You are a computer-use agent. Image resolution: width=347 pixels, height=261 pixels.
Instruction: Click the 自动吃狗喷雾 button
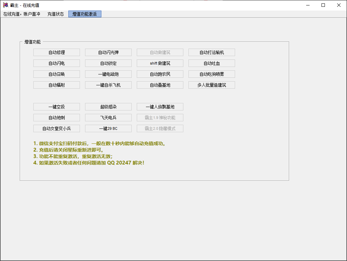point(212,74)
